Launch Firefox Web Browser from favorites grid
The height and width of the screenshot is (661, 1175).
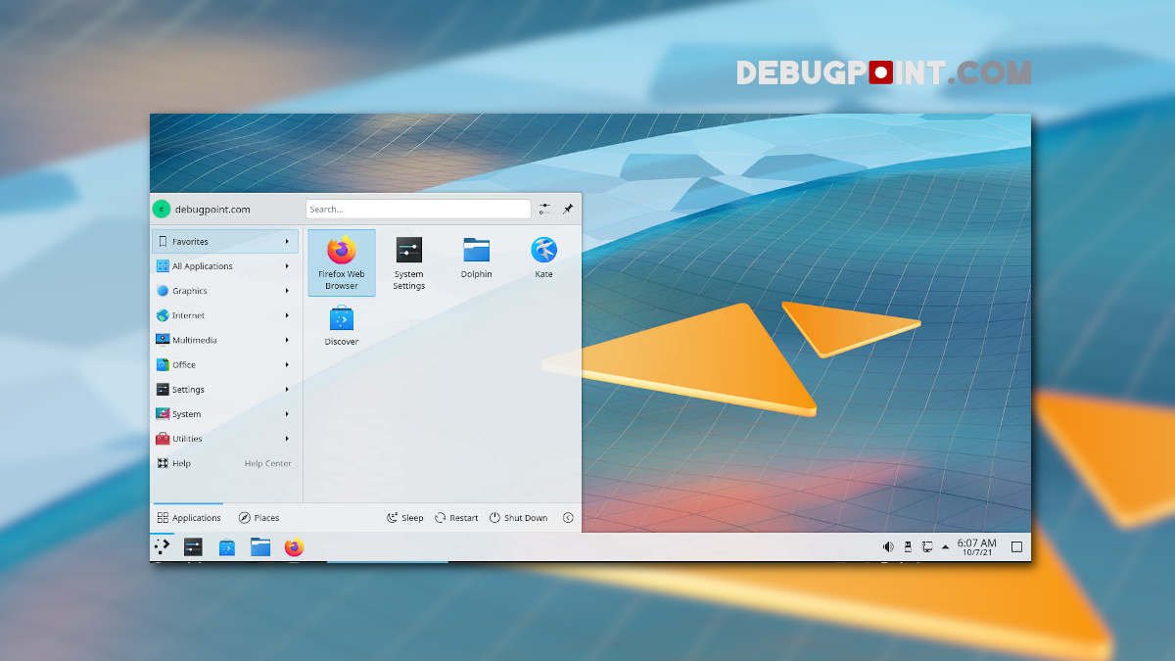pos(341,261)
